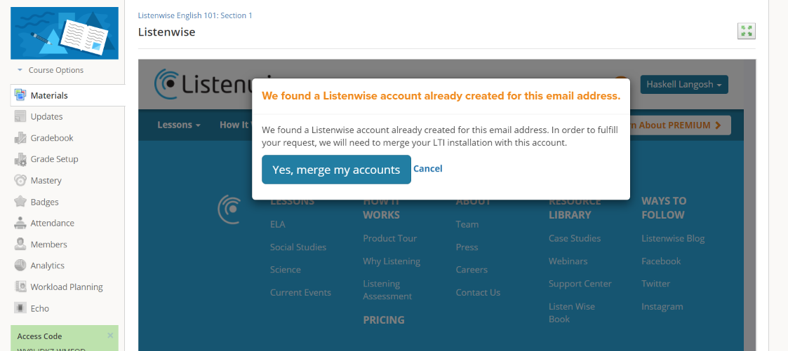Open the Listening Assessment link
This screenshot has height=351, width=788.
click(x=387, y=290)
